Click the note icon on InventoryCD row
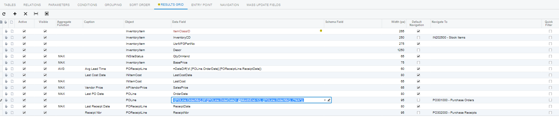Viewport: 559px width, 129px height. click(12, 38)
